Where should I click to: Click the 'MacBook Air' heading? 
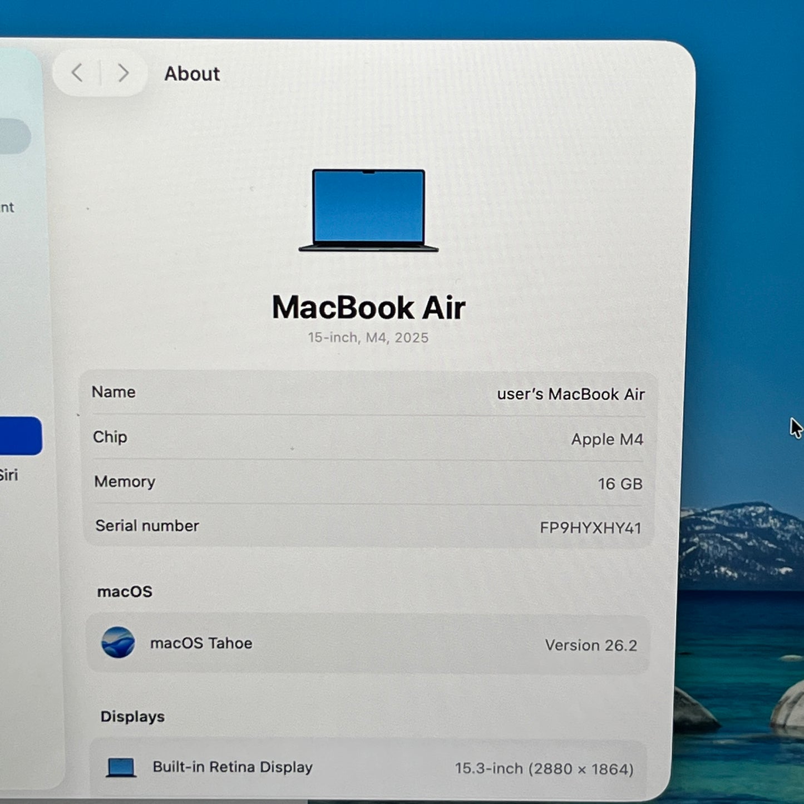pos(368,307)
